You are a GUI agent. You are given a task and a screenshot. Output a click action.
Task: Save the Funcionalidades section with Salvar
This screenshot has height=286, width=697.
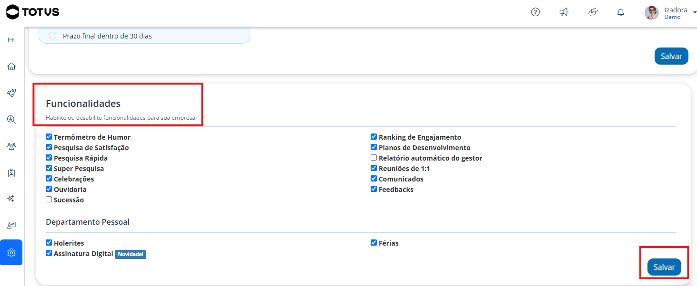pos(664,267)
